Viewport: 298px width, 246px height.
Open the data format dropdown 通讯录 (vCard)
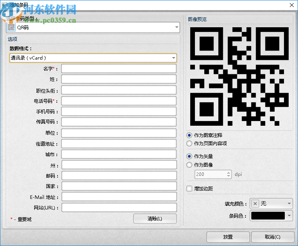tap(93, 58)
